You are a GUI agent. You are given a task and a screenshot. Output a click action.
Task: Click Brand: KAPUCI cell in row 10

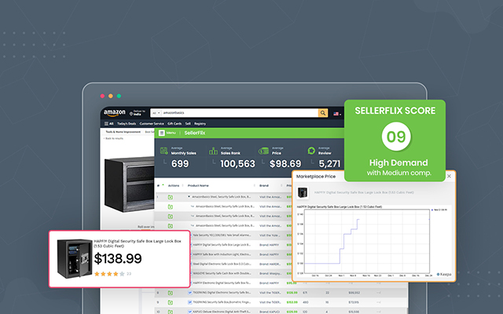[270, 312]
